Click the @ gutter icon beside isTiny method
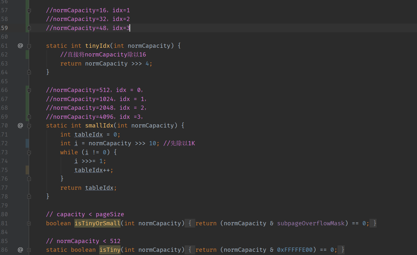 pyautogui.click(x=20, y=250)
